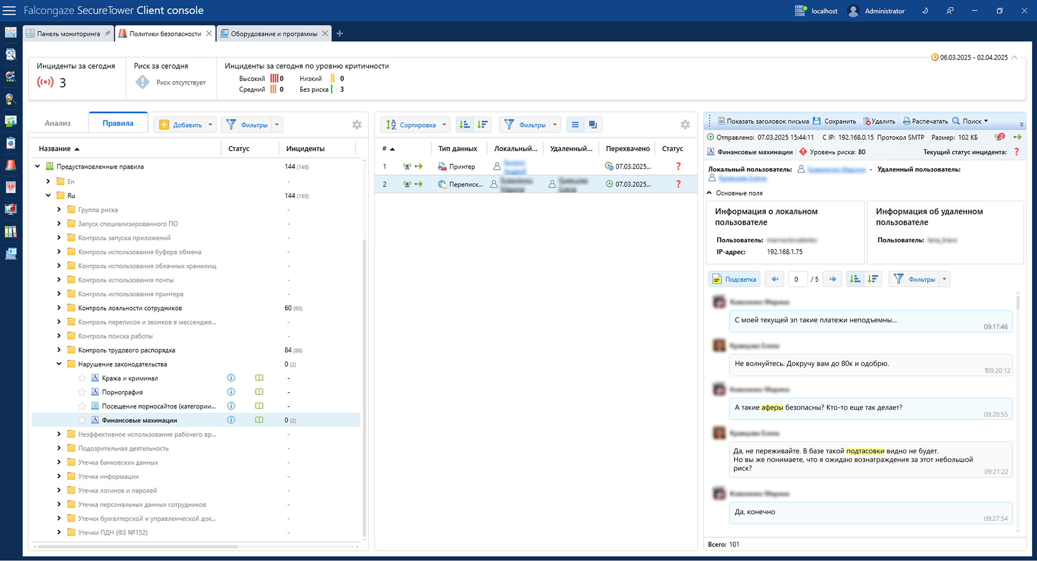Open book icon for Порнография rule

point(259,392)
